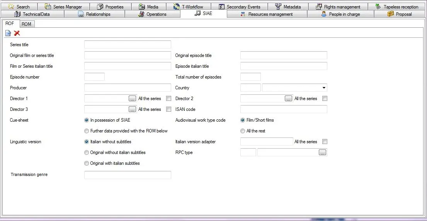This screenshot has height=221, width=427.
Task: Focus the ISAN code text field
Action: 283,109
